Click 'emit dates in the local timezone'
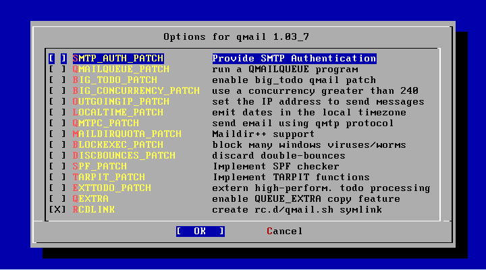Viewport: 486px width, 270px height. point(309,112)
